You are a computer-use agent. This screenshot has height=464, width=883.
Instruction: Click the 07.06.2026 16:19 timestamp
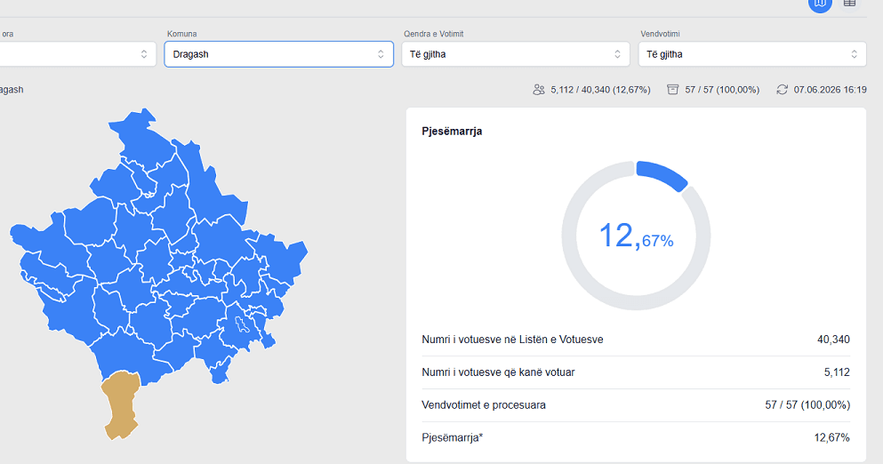click(830, 90)
